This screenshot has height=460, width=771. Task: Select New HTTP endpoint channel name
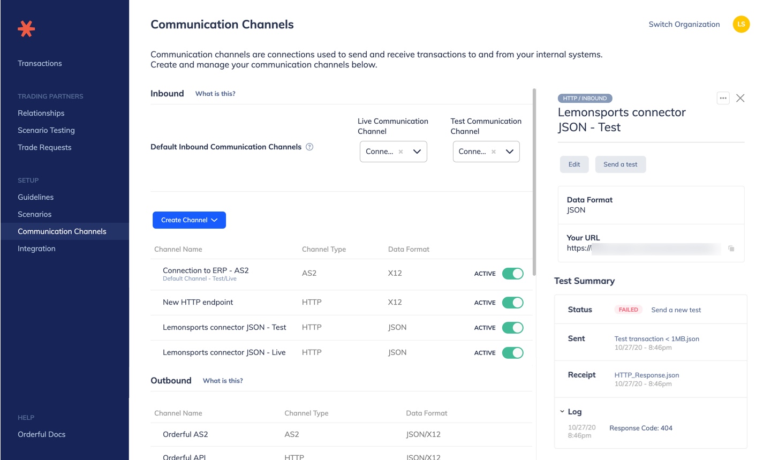click(x=198, y=302)
